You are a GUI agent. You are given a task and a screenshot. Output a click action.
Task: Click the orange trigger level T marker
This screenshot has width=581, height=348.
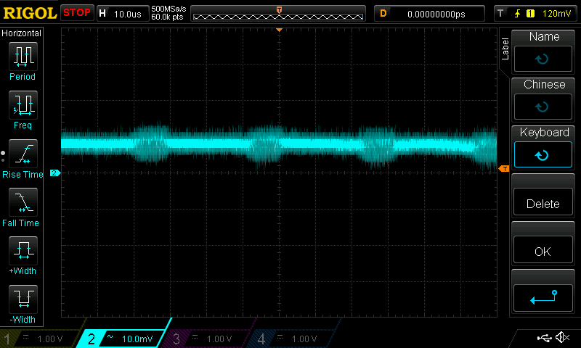[504, 169]
